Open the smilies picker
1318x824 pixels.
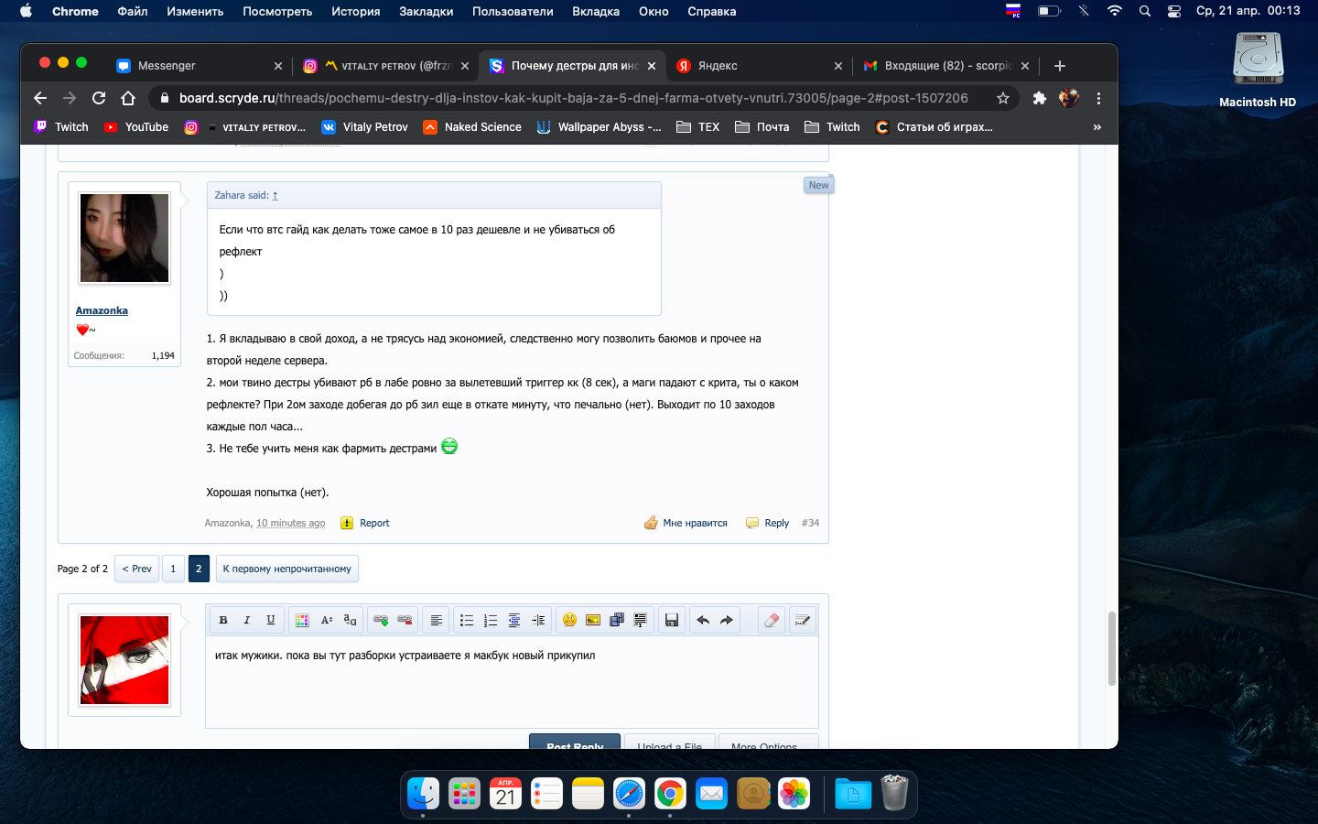[569, 620]
